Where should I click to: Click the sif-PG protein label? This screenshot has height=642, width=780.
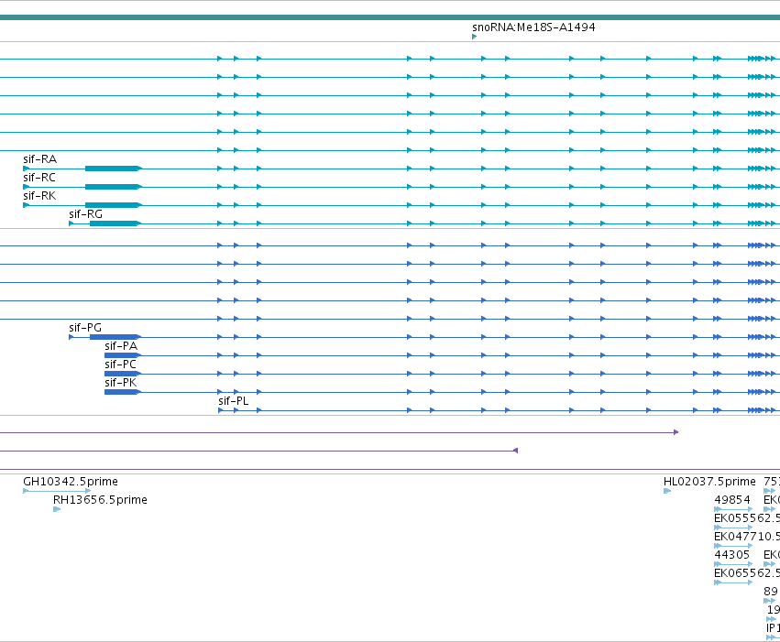[85, 328]
